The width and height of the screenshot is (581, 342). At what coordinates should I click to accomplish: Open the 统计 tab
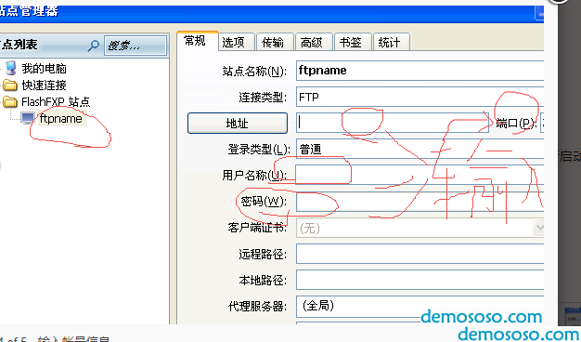(392, 42)
